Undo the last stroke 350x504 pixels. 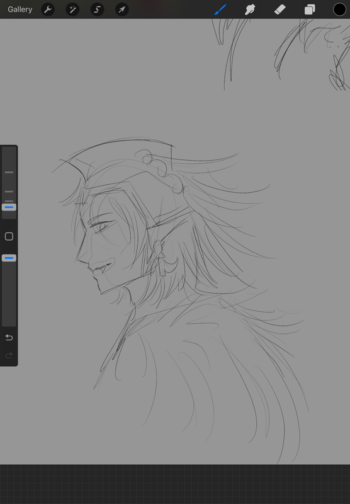(9, 337)
